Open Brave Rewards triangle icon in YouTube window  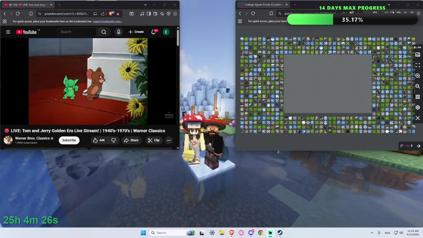[x=118, y=14]
